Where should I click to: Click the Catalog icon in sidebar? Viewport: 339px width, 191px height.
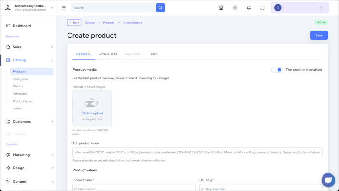pyautogui.click(x=8, y=60)
